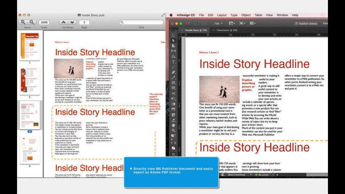
Task: Open the Help menu
Action: click(295, 15)
